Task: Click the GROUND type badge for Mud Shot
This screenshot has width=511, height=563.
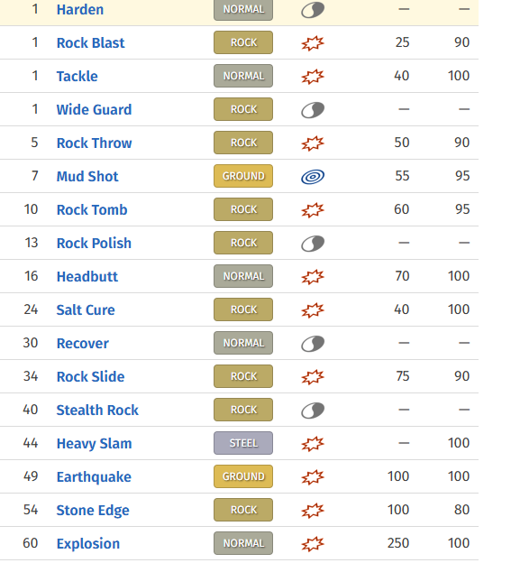Action: pos(243,176)
